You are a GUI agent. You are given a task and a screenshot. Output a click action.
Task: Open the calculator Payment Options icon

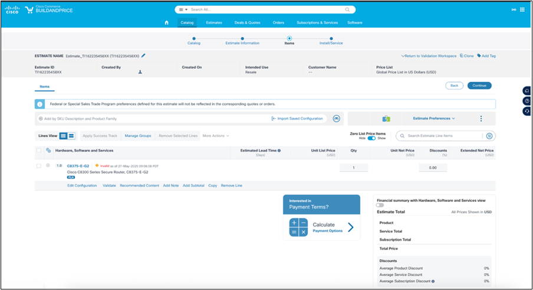(x=298, y=227)
